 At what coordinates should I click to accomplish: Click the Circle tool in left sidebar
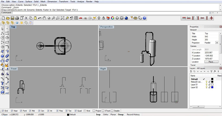pyautogui.click(x=2, y=38)
